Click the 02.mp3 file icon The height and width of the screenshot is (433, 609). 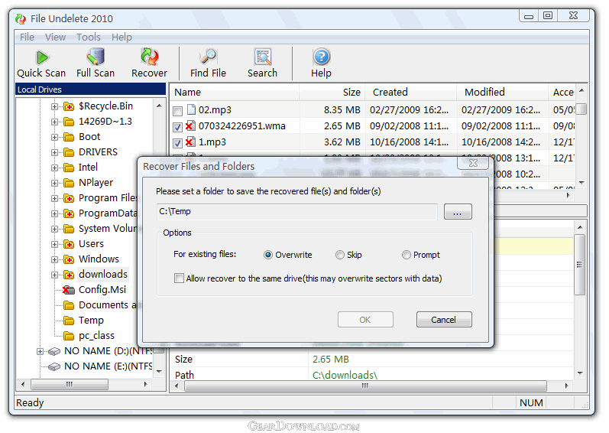(191, 109)
